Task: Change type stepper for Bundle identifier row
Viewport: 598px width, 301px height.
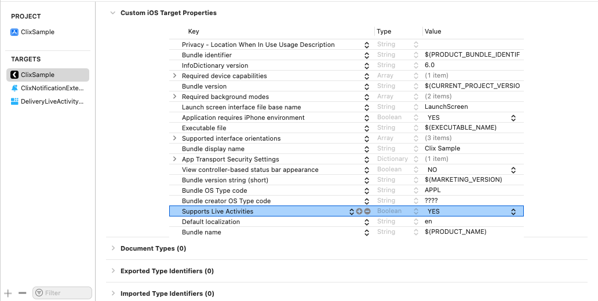Action: [x=416, y=55]
